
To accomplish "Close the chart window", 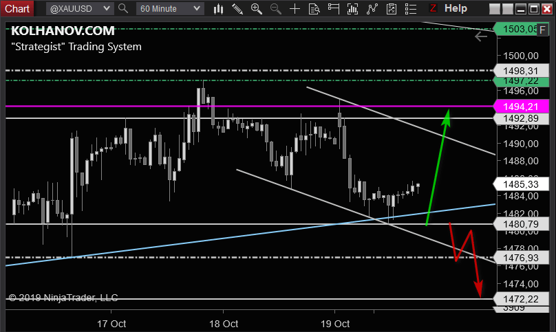I will (547, 9).
